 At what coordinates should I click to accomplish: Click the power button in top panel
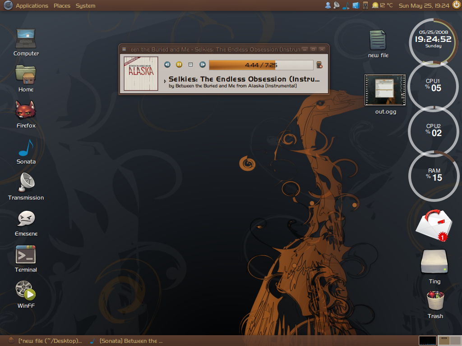click(456, 6)
